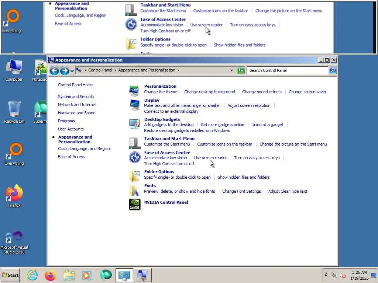Open Programs category

click(66, 121)
